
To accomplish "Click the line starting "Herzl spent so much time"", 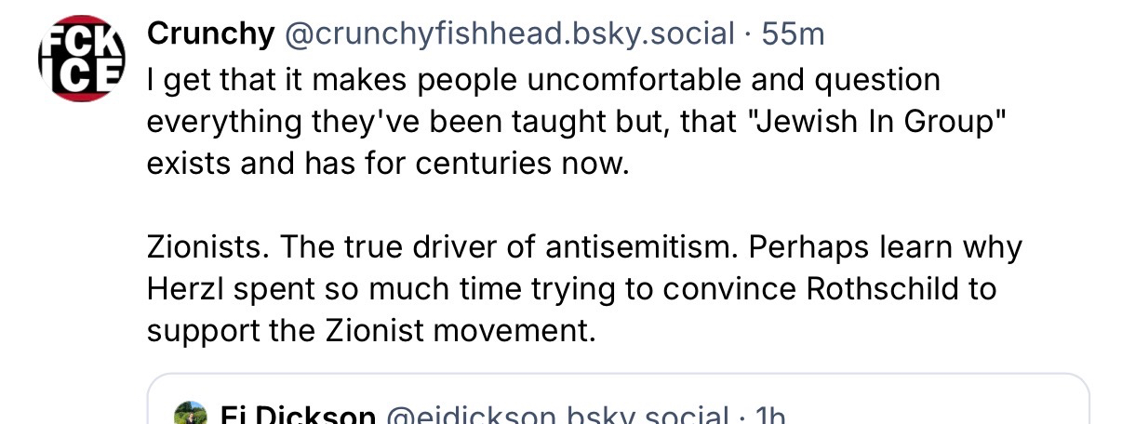I will click(571, 288).
